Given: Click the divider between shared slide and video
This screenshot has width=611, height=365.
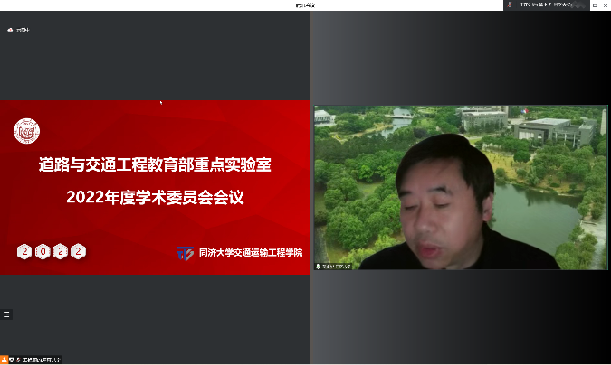Looking at the screenshot, I should (x=310, y=187).
